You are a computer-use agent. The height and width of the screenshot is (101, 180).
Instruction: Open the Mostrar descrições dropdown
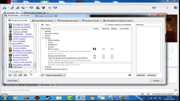pyautogui.click(x=56, y=75)
